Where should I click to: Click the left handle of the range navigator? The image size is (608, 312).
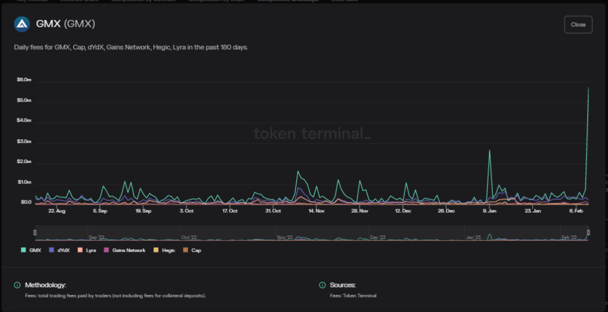click(35, 232)
